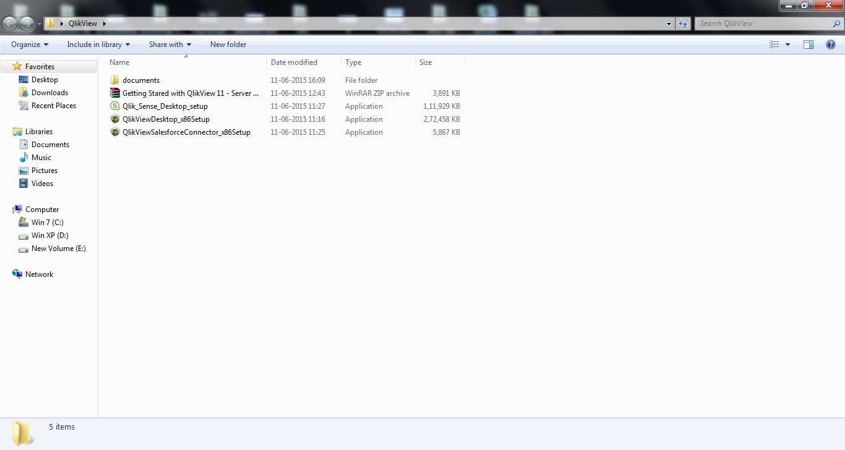
Task: Open the Recent Pages dropdown beside Forward
Action: coord(40,24)
